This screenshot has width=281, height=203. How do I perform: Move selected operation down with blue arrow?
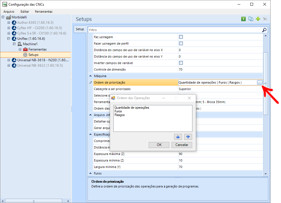(188, 137)
